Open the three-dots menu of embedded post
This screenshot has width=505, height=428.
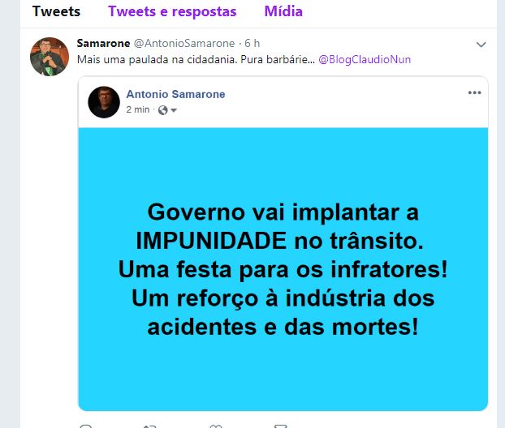tap(474, 93)
